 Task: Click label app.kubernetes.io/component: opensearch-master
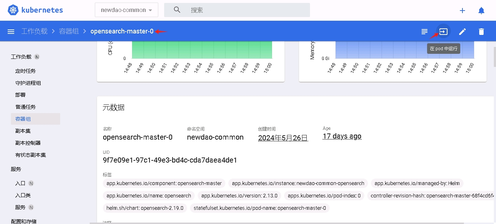164,183
